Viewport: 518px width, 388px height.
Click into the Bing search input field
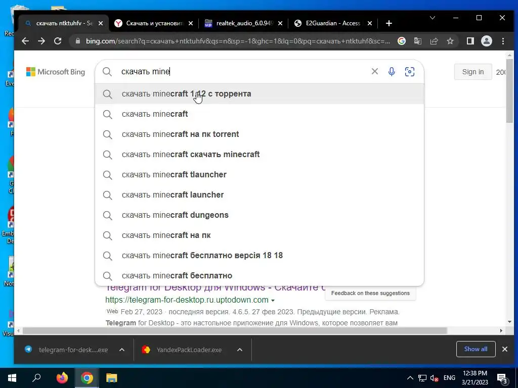pos(243,72)
